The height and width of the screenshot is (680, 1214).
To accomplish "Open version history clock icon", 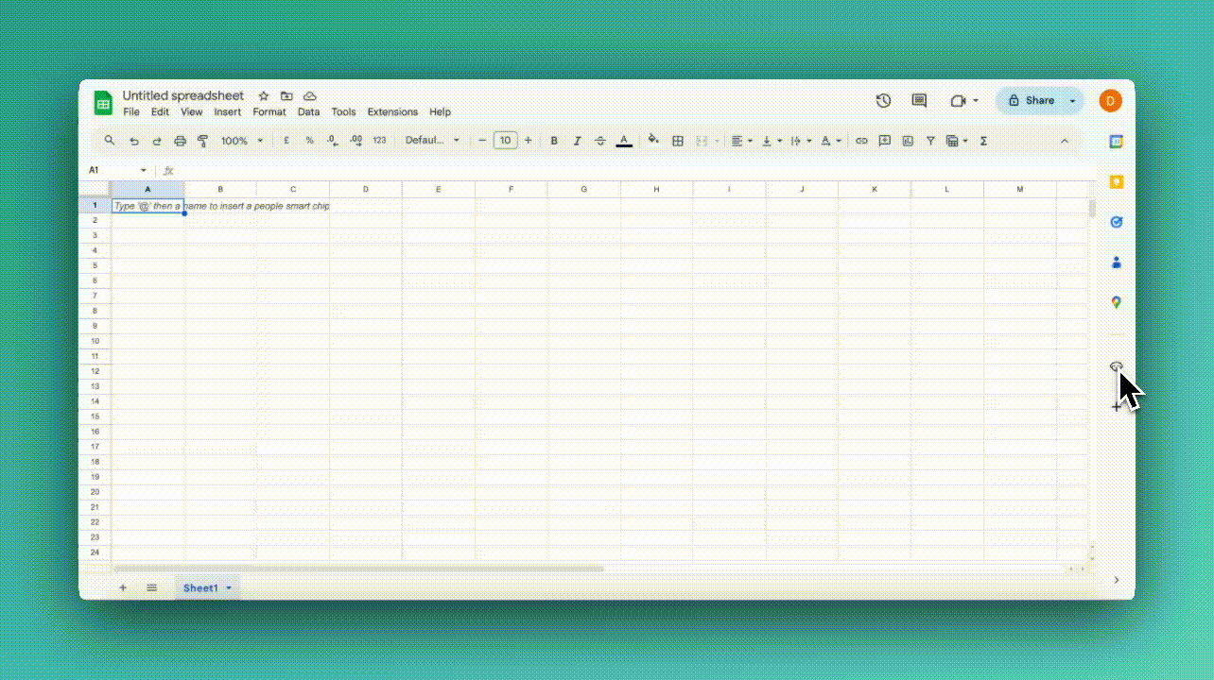I will click(883, 101).
